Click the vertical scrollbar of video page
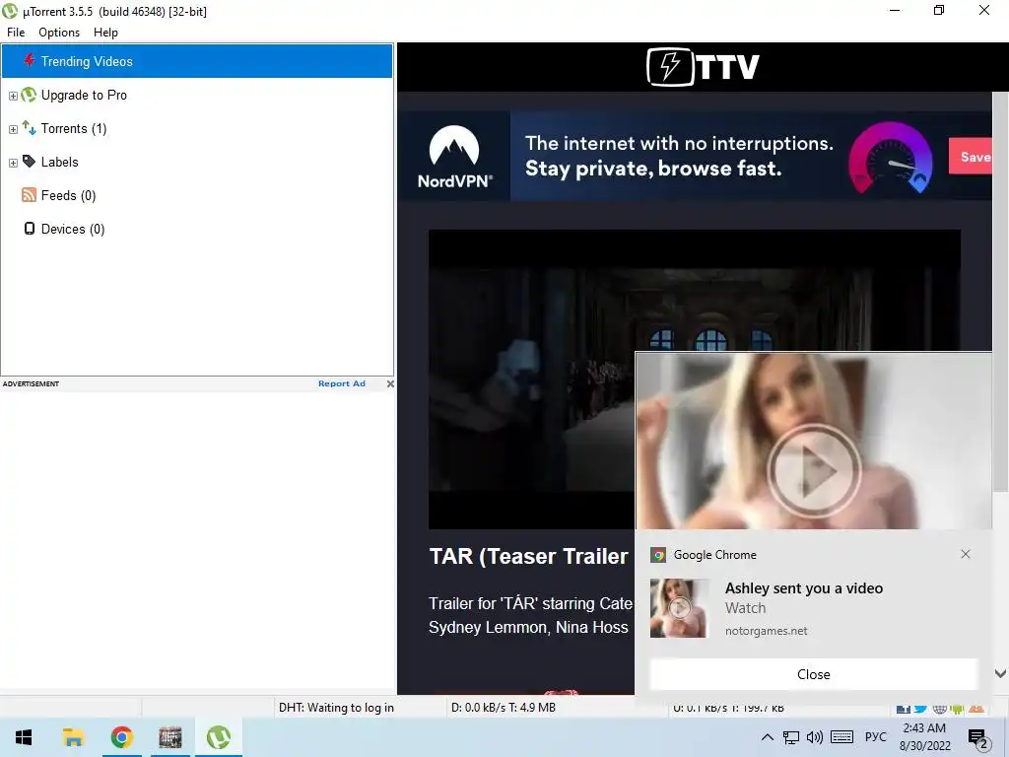This screenshot has height=757, width=1009. (1000, 292)
